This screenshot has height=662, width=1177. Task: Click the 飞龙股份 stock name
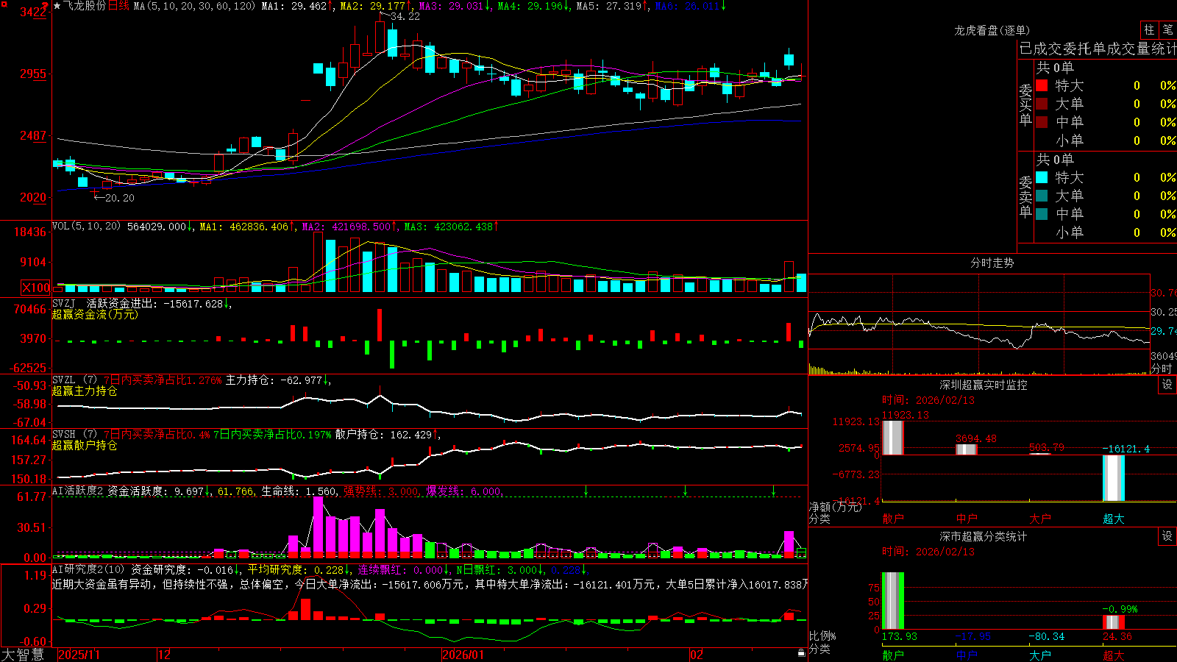click(85, 6)
